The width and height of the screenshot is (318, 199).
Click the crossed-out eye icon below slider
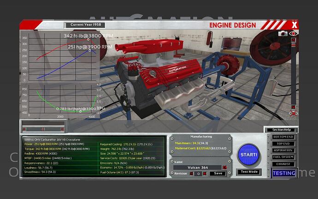(293, 113)
